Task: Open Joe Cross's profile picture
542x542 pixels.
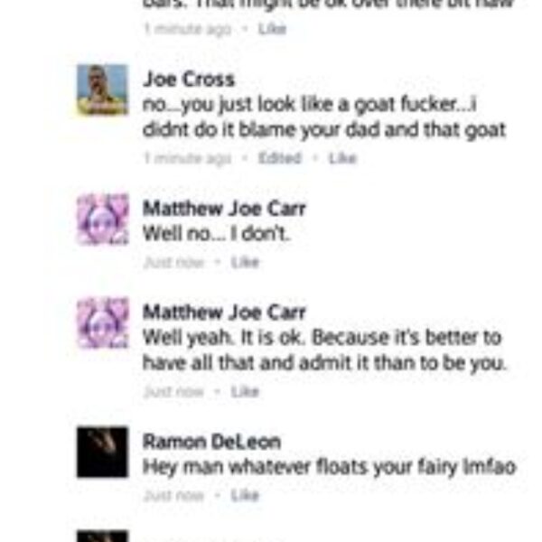Action: point(102,89)
